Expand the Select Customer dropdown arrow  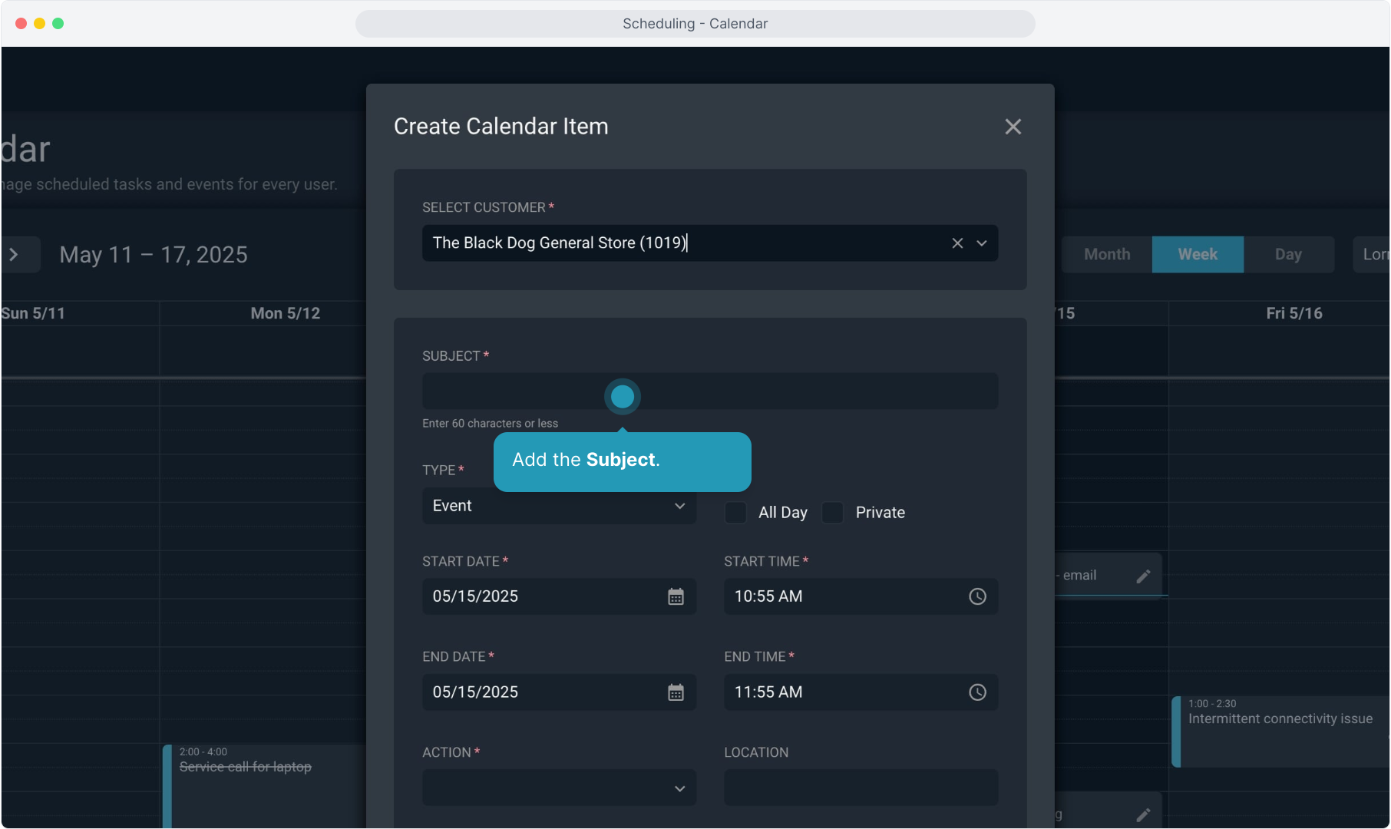pyautogui.click(x=982, y=243)
